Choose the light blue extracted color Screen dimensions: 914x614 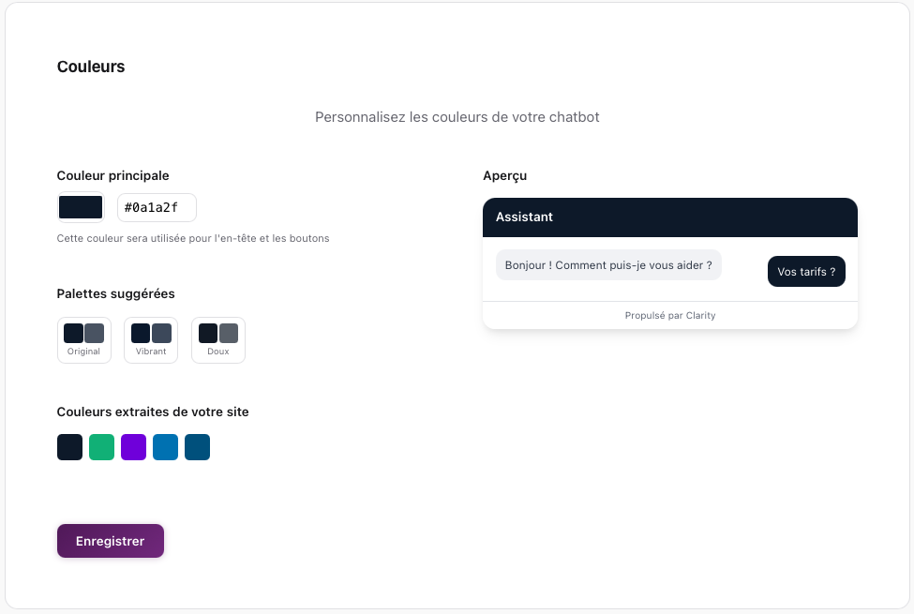pyautogui.click(x=165, y=447)
